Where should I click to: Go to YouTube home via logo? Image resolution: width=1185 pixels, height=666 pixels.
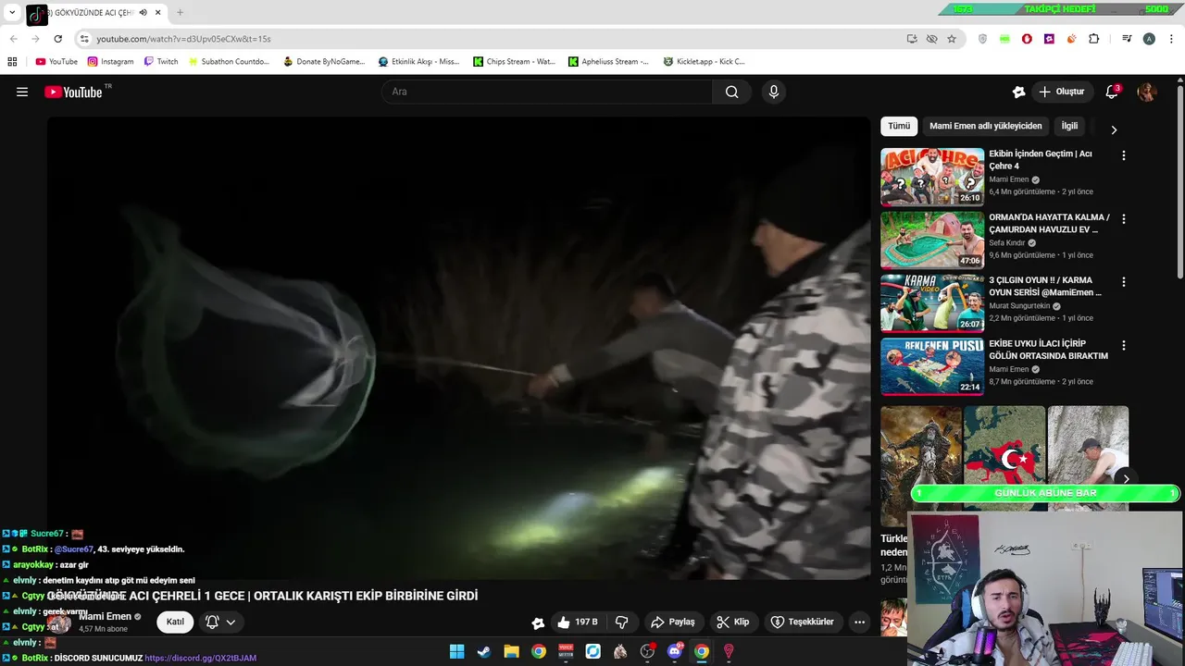[x=73, y=92]
